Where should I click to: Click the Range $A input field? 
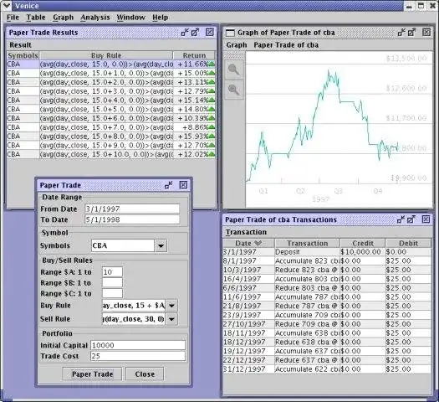pyautogui.click(x=112, y=272)
